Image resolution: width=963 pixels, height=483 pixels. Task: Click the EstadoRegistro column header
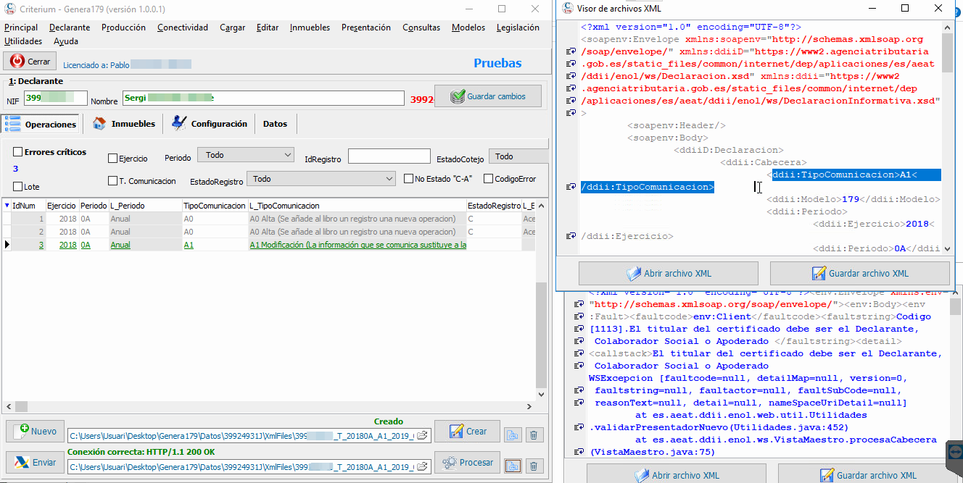click(493, 206)
